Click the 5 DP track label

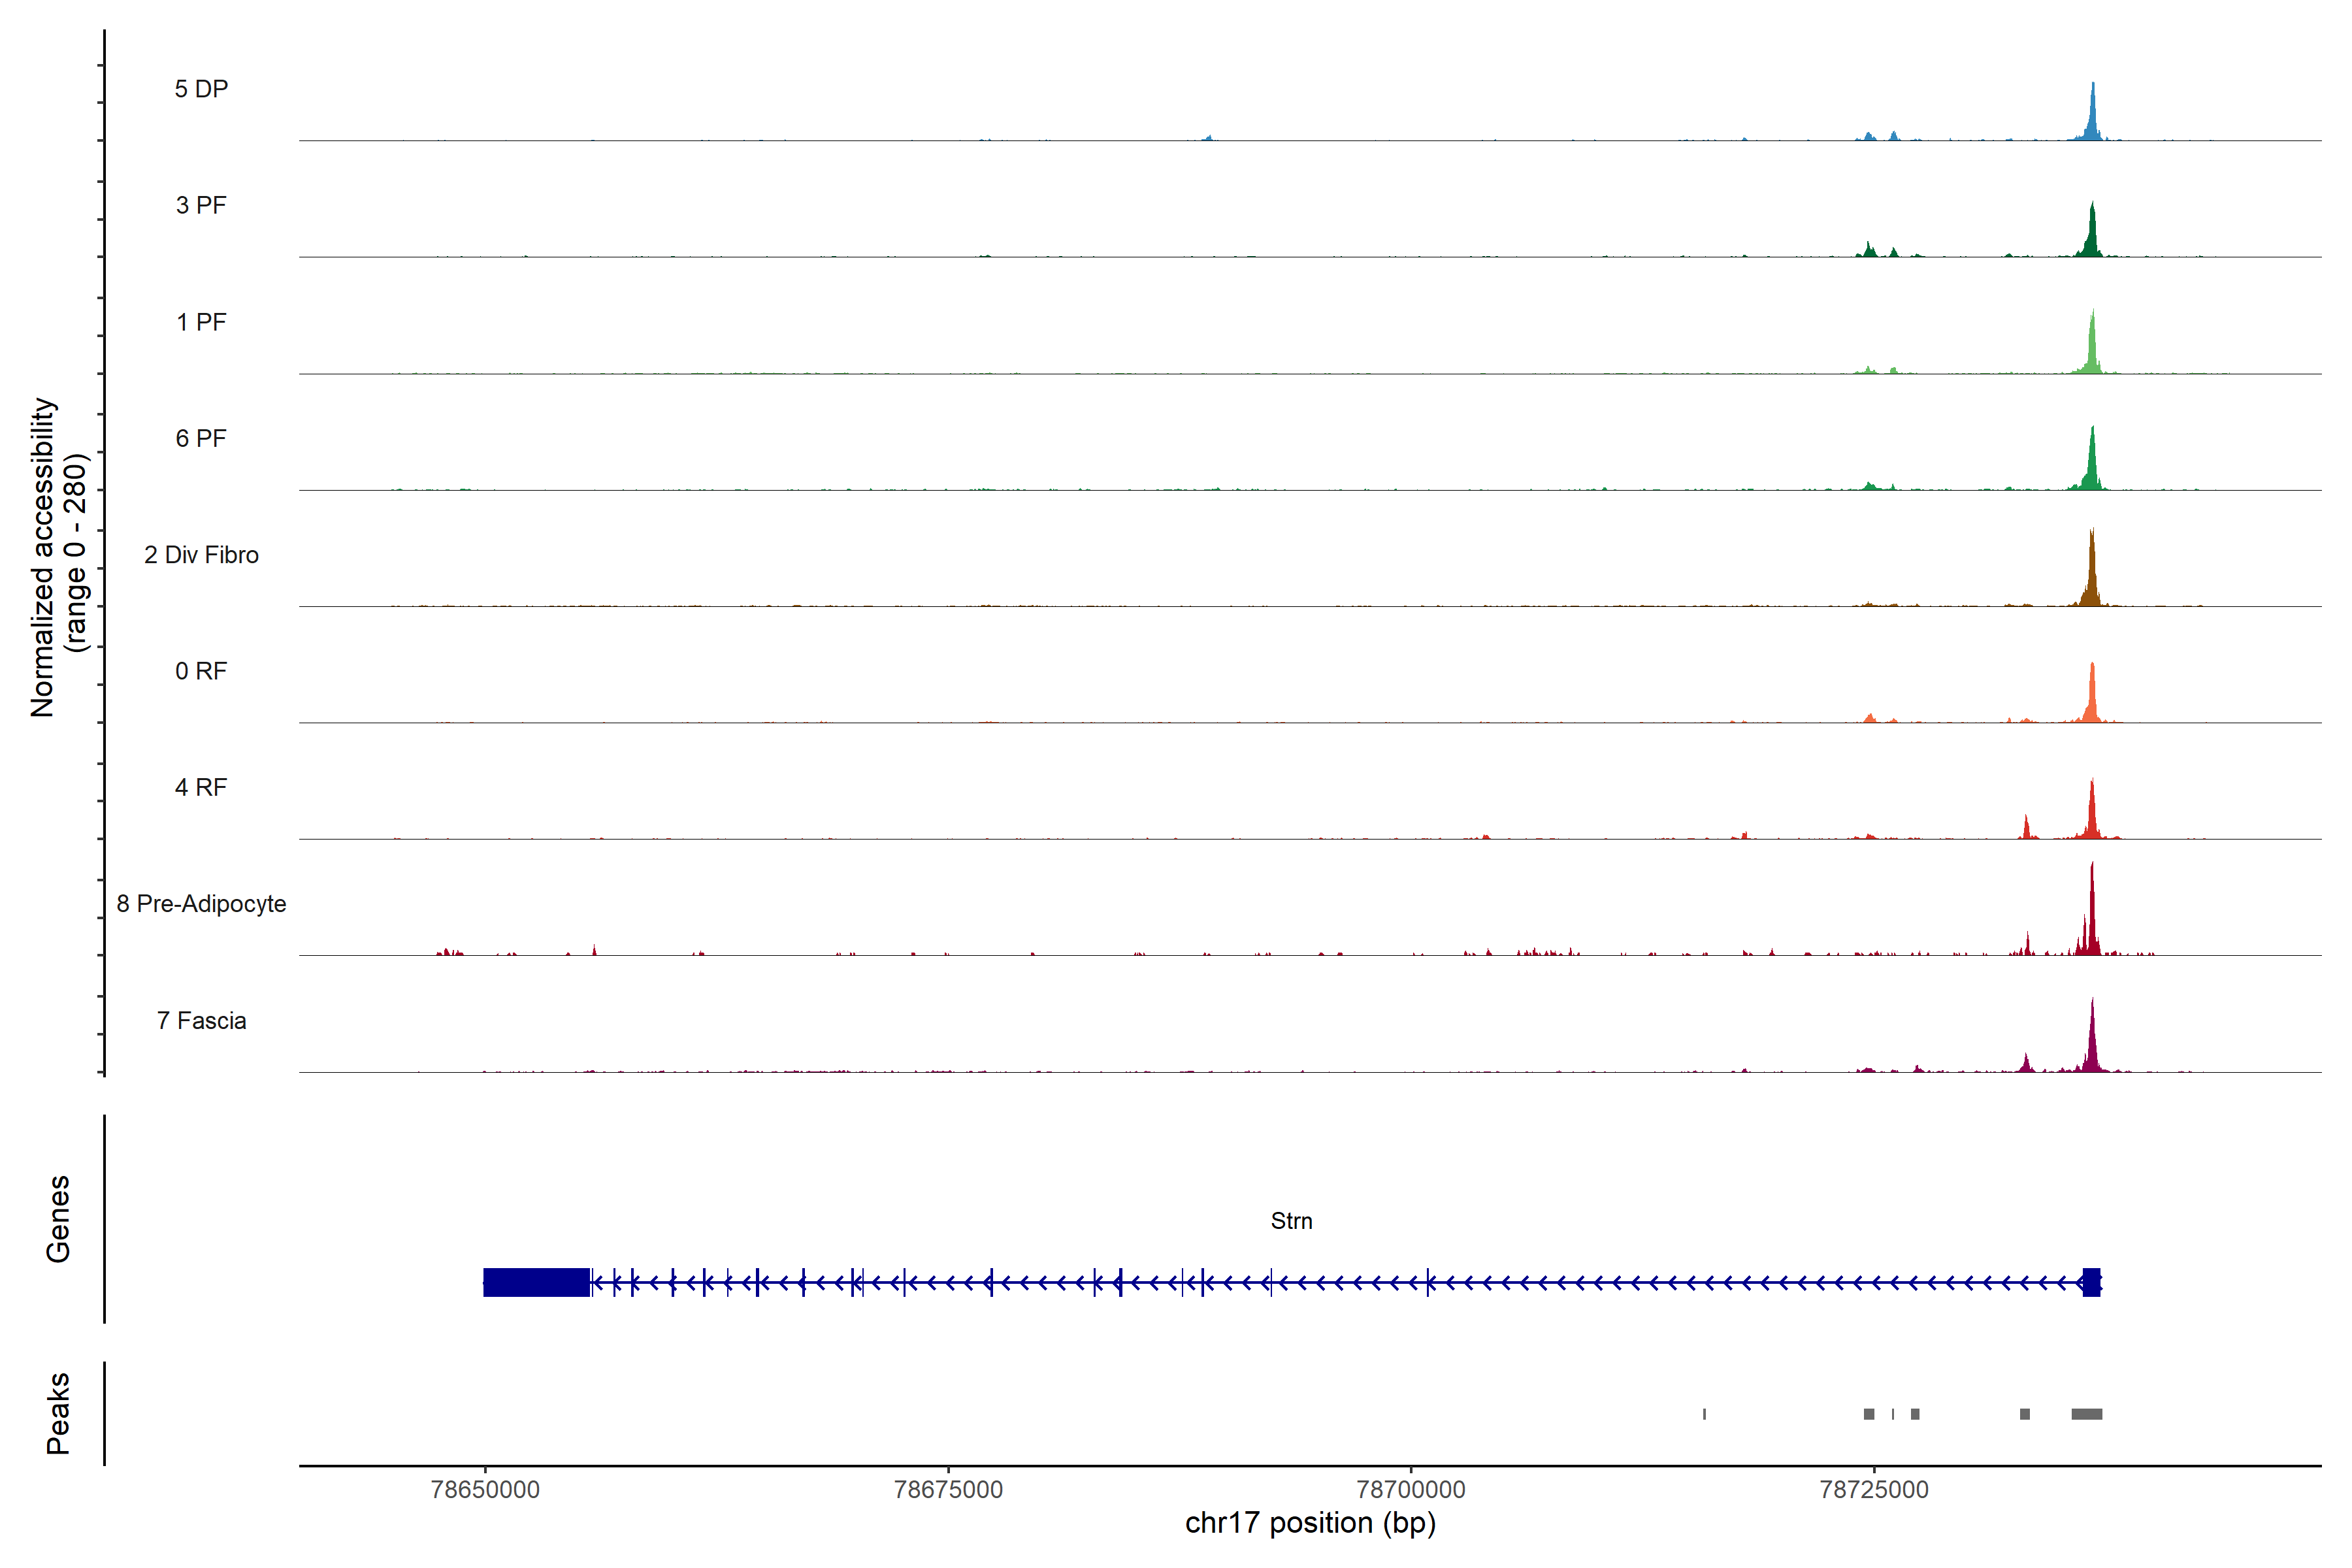(x=201, y=89)
